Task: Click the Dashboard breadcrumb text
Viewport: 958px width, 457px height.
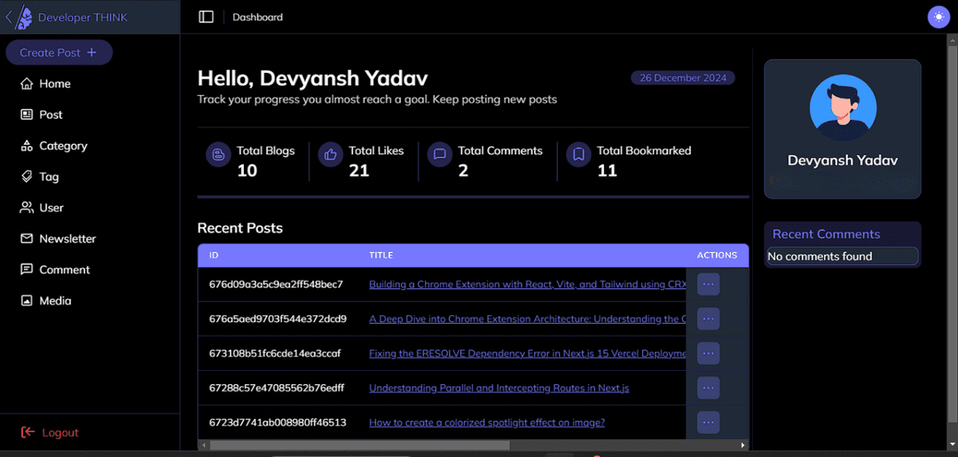Action: point(257,17)
